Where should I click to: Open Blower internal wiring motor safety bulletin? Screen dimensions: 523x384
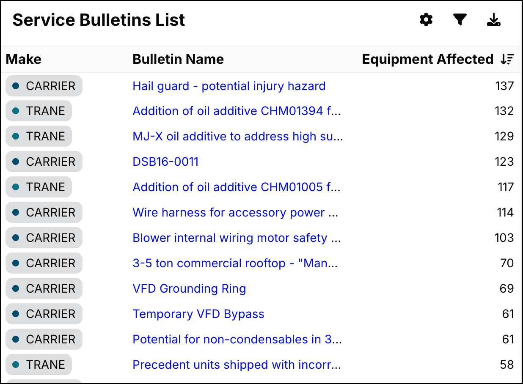click(x=237, y=238)
